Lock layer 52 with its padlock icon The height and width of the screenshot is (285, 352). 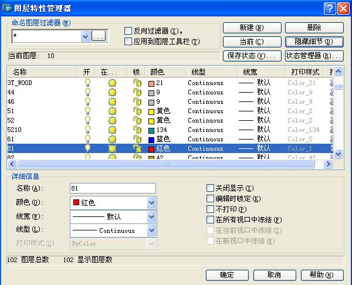[137, 120]
